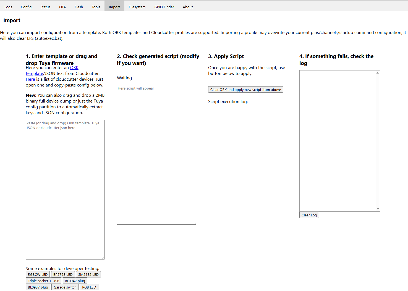408x291 pixels.
Task: Click the log area scroll-down arrow
Action: (378, 209)
